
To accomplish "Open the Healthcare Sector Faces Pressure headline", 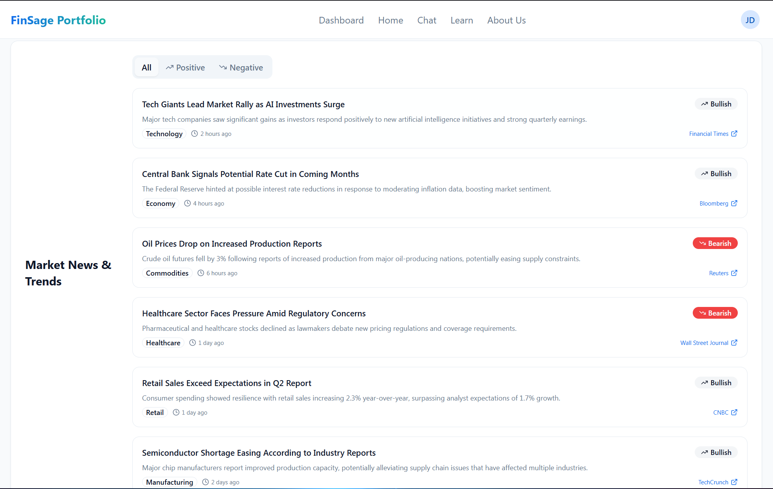I will click(254, 313).
